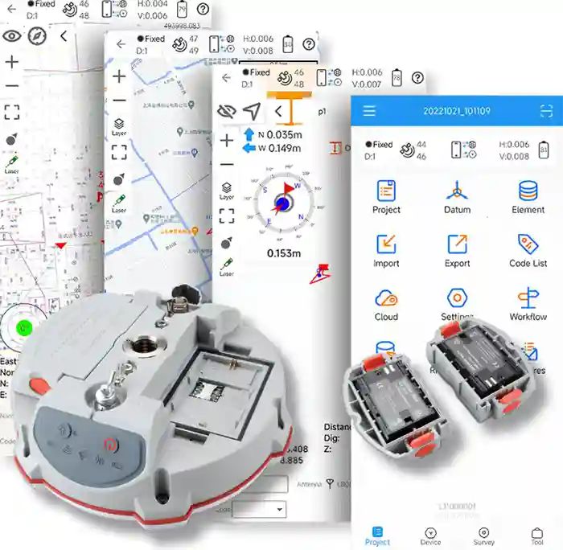Image resolution: width=563 pixels, height=550 pixels.
Task: Toggle the crossed-eye visibility icon in stakeout screen
Action: pos(227,111)
